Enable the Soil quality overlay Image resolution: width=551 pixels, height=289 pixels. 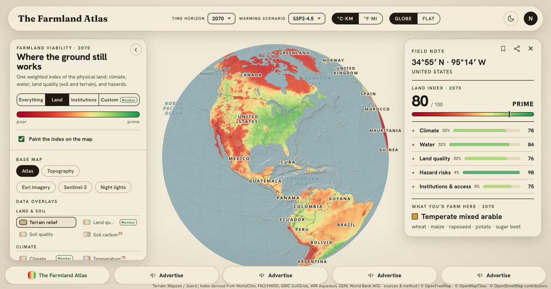pyautogui.click(x=36, y=234)
